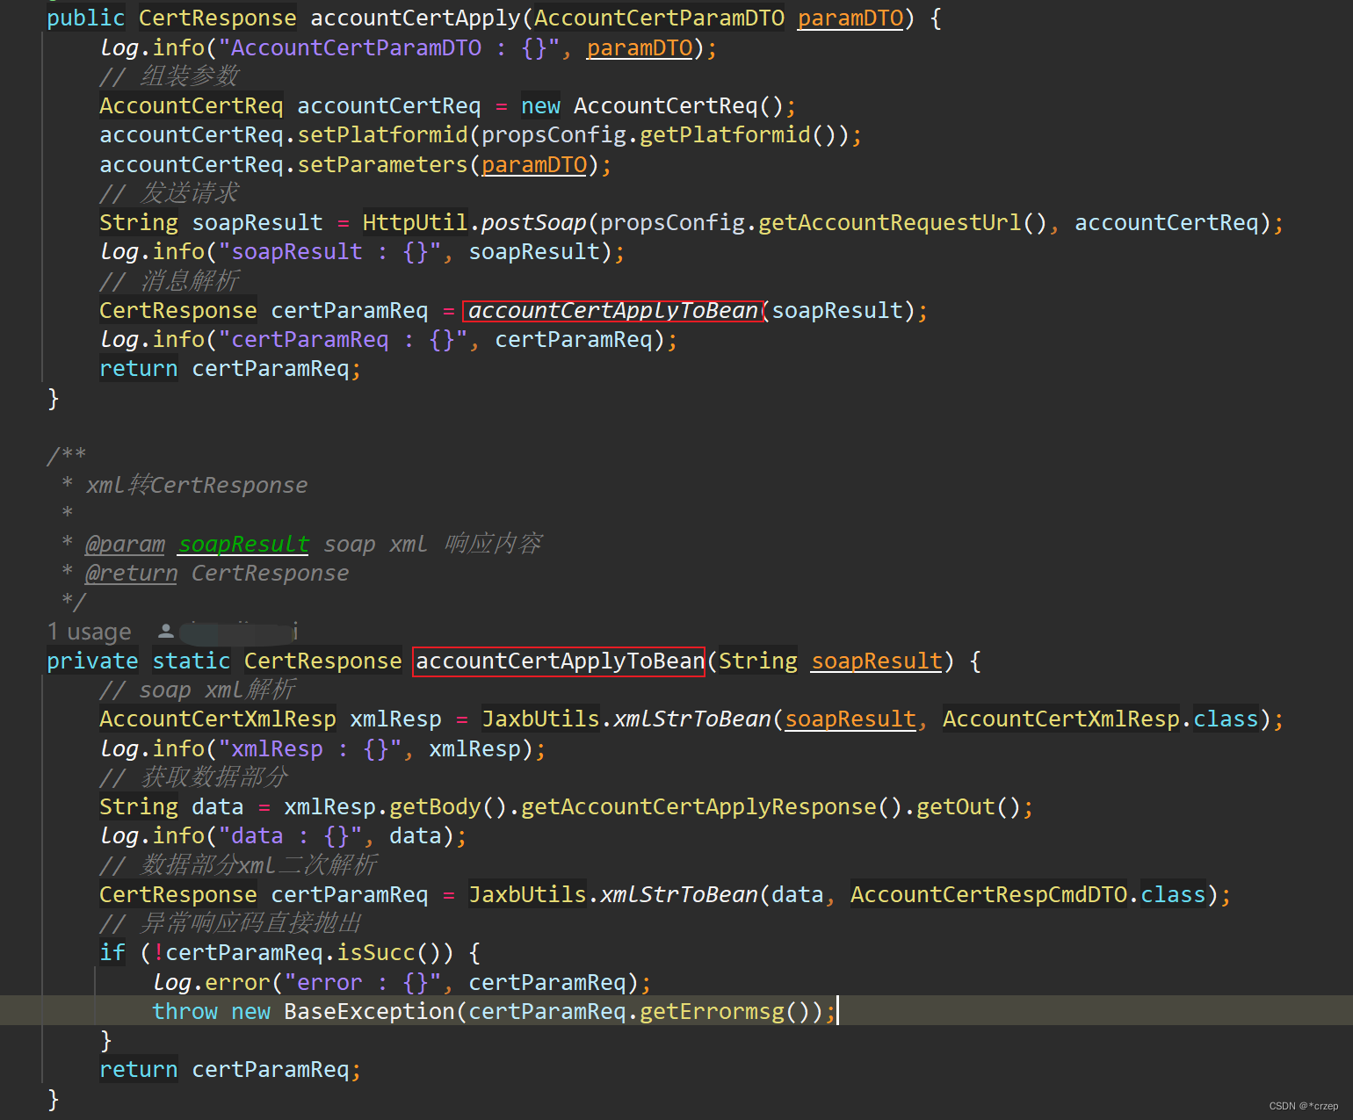Click soapResult in the Javadoc @param line
1353x1120 pixels.
tap(243, 544)
